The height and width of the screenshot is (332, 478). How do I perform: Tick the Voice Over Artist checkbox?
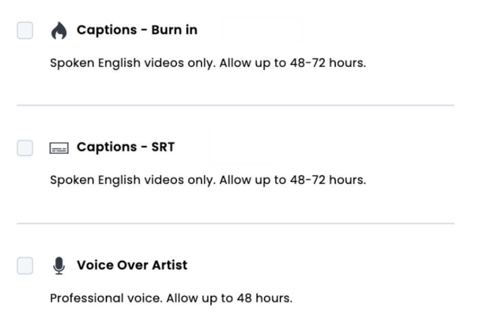point(25,265)
